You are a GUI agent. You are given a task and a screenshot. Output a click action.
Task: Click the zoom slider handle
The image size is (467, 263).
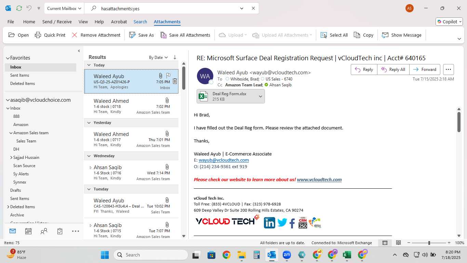[429, 243]
